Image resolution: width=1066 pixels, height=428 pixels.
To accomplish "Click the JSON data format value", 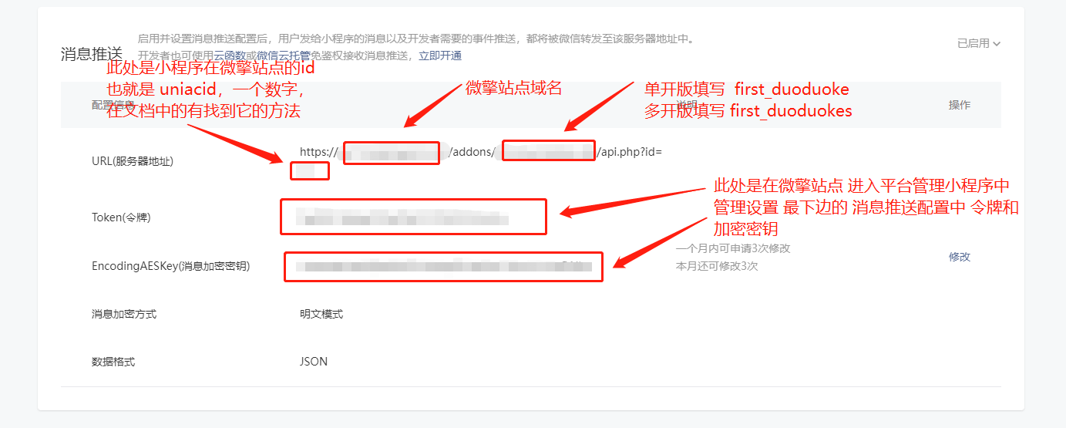I will 314,362.
